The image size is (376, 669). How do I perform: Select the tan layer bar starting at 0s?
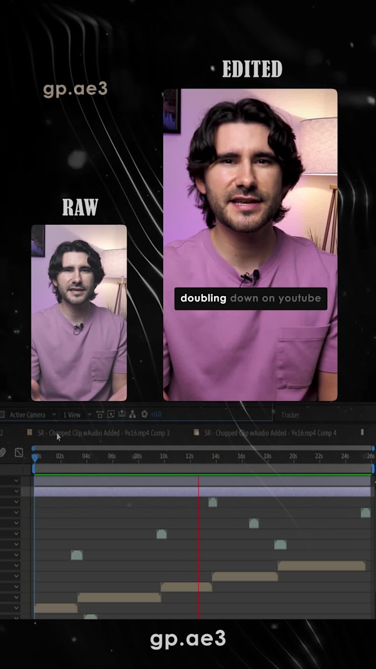[x=56, y=608]
